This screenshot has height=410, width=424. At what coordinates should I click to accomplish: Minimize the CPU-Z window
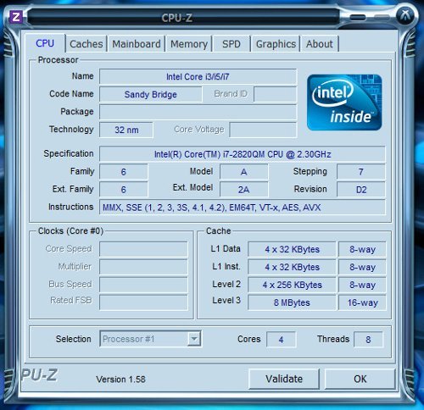click(358, 18)
